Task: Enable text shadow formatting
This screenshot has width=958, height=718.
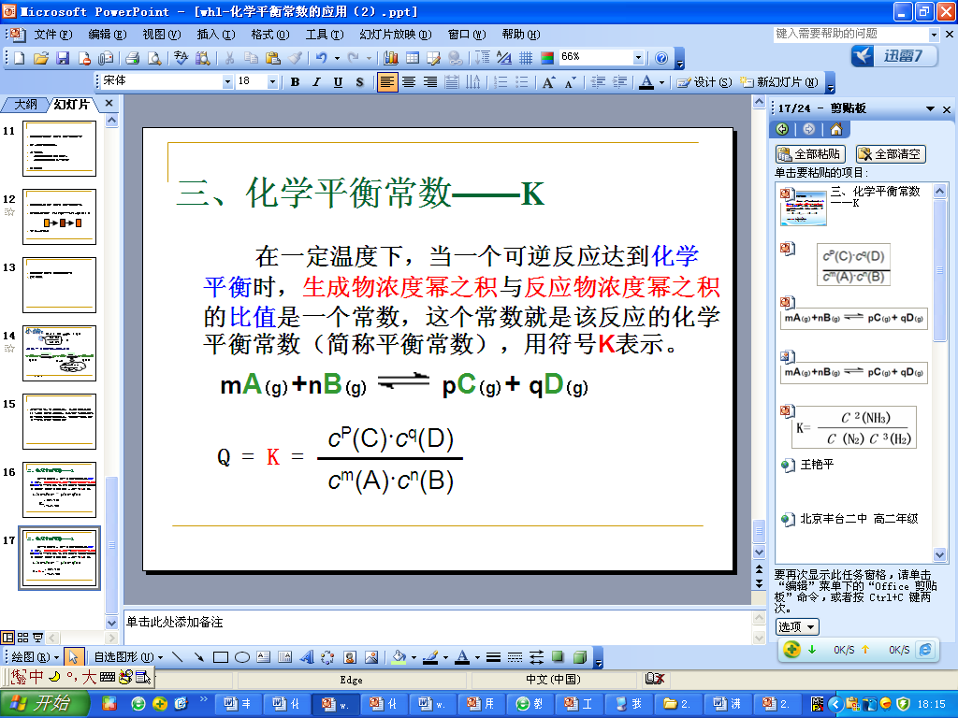Action: [358, 81]
